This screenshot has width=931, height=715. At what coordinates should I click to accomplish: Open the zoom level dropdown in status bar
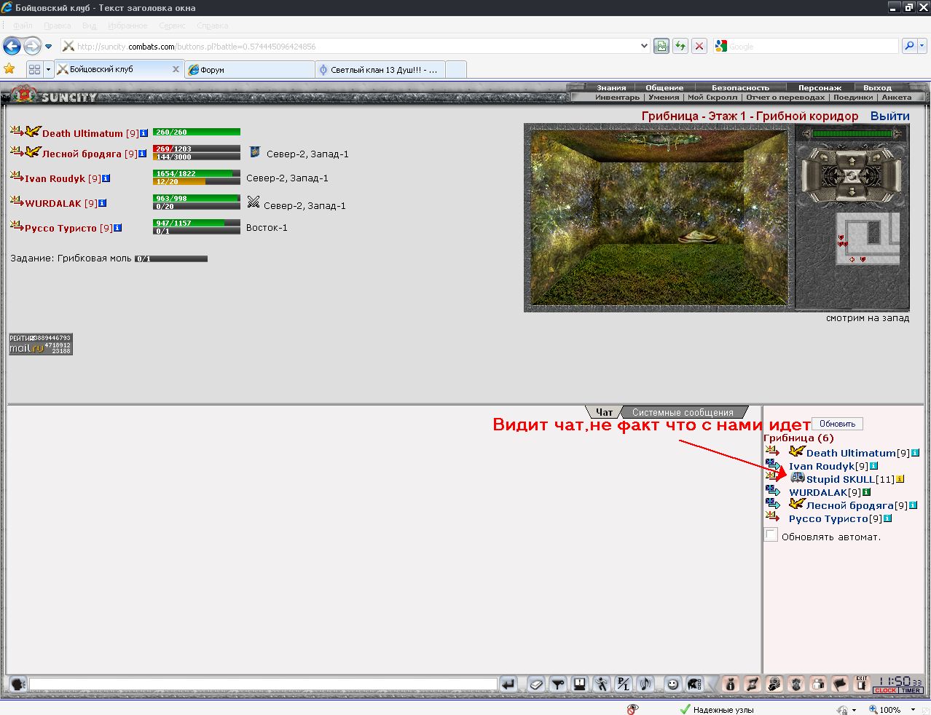(913, 709)
